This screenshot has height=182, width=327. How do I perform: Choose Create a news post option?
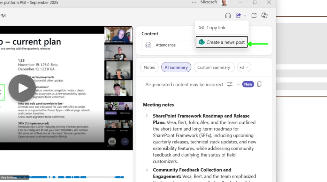point(222,42)
